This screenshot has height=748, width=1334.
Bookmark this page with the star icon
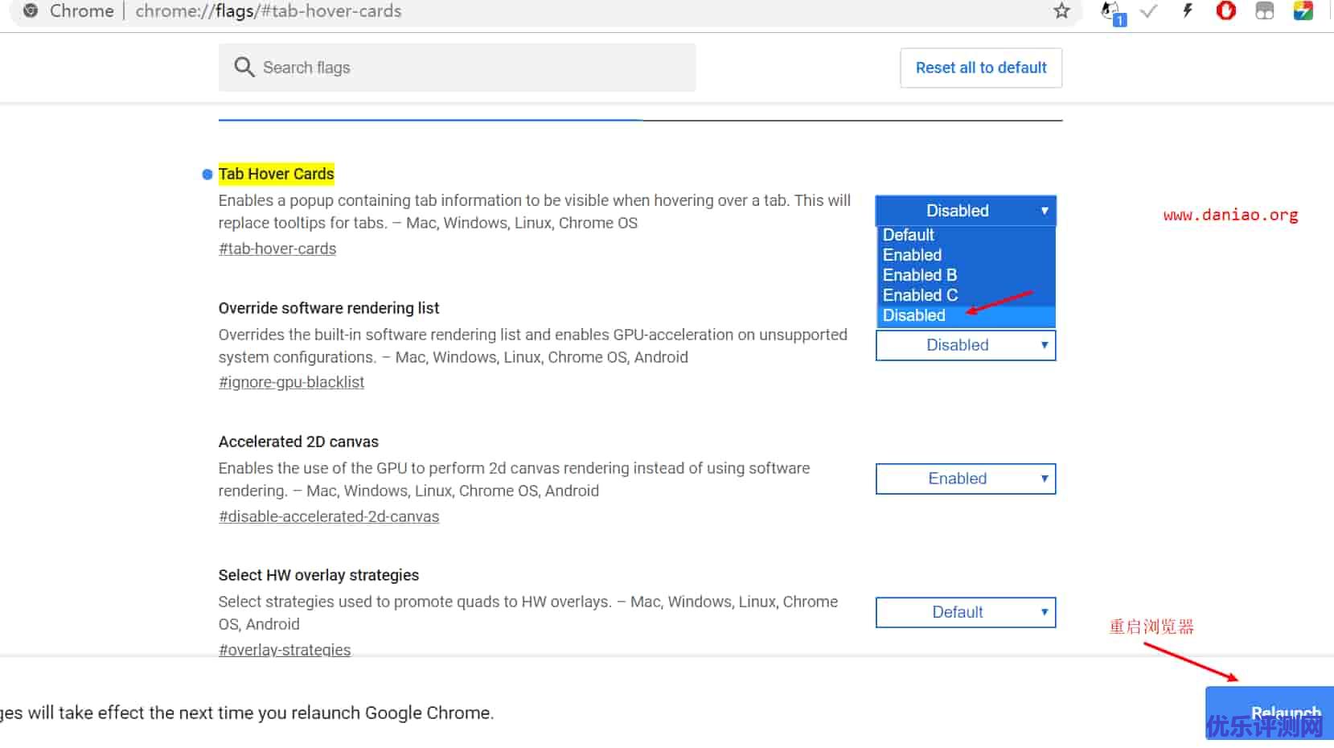(1061, 11)
